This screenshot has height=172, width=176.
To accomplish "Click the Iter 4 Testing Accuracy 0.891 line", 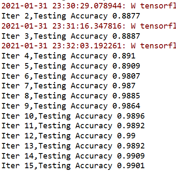I will pyautogui.click(x=69, y=56).
